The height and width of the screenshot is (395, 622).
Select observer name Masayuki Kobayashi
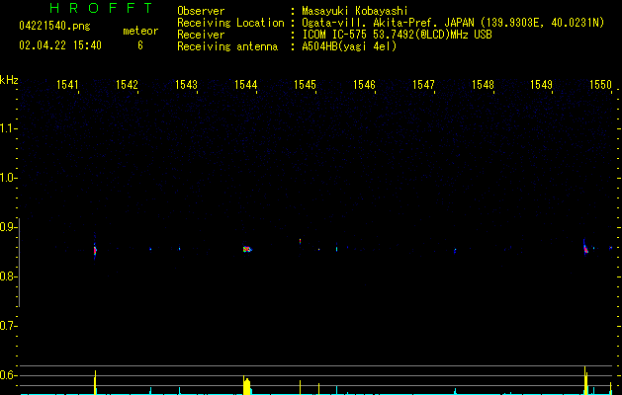pos(355,11)
